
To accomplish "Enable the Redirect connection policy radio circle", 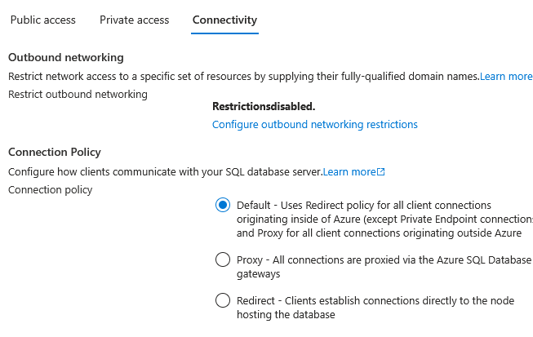I will (222, 301).
